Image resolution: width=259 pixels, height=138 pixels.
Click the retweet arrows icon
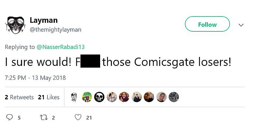(43, 118)
